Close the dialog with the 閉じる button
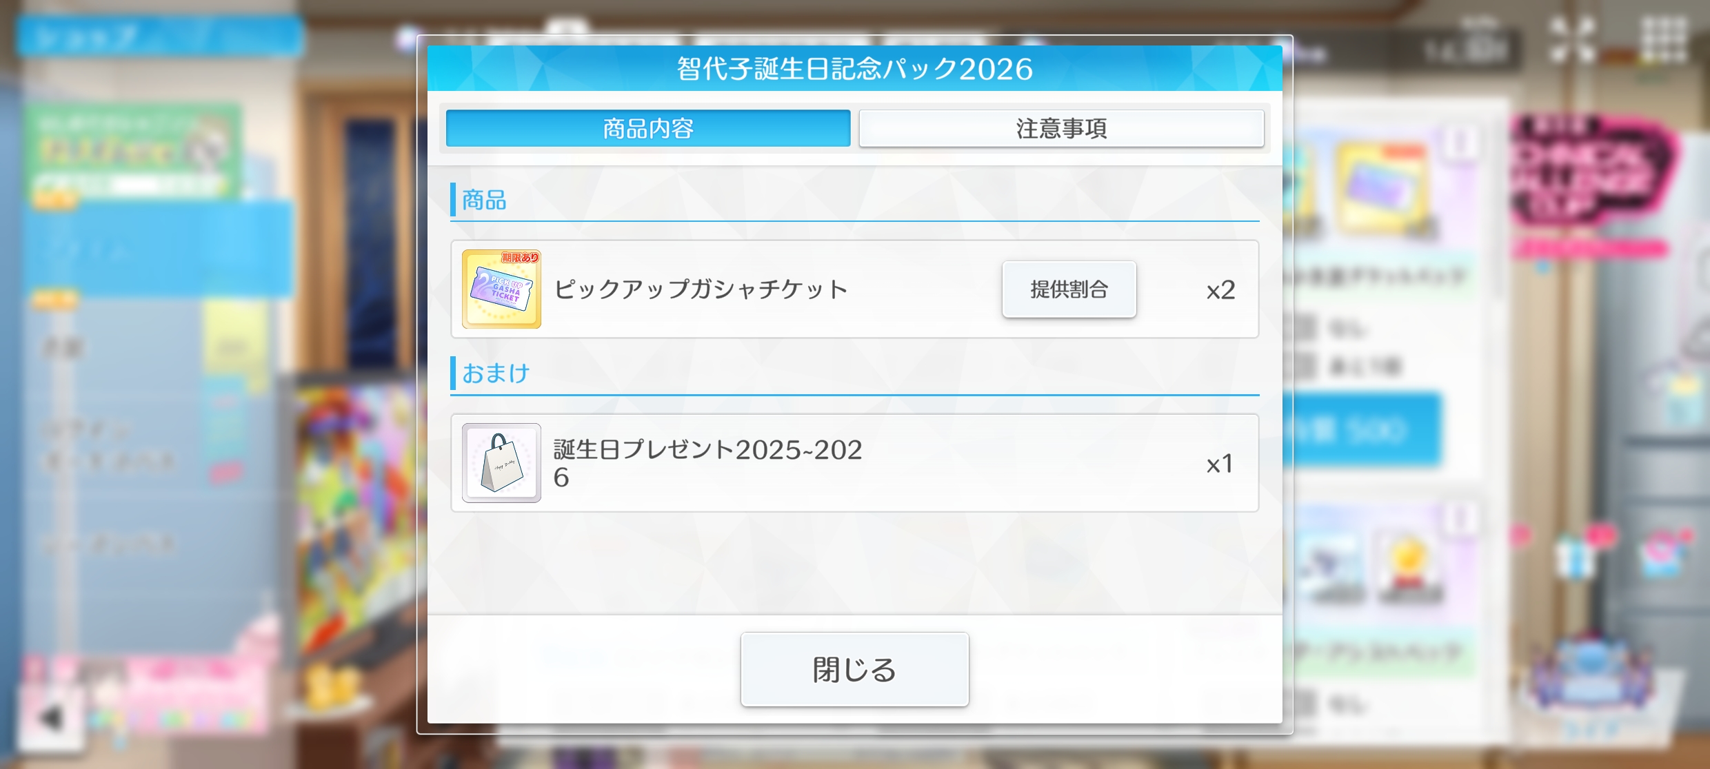Viewport: 1710px width, 769px height. (855, 669)
